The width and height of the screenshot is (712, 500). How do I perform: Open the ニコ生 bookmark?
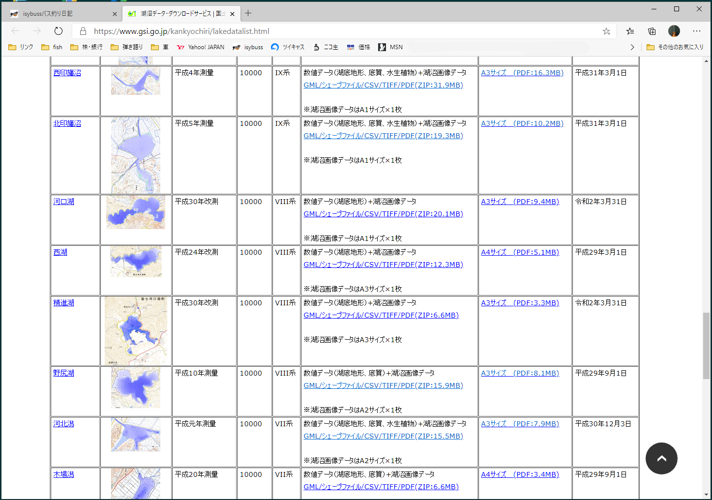326,47
